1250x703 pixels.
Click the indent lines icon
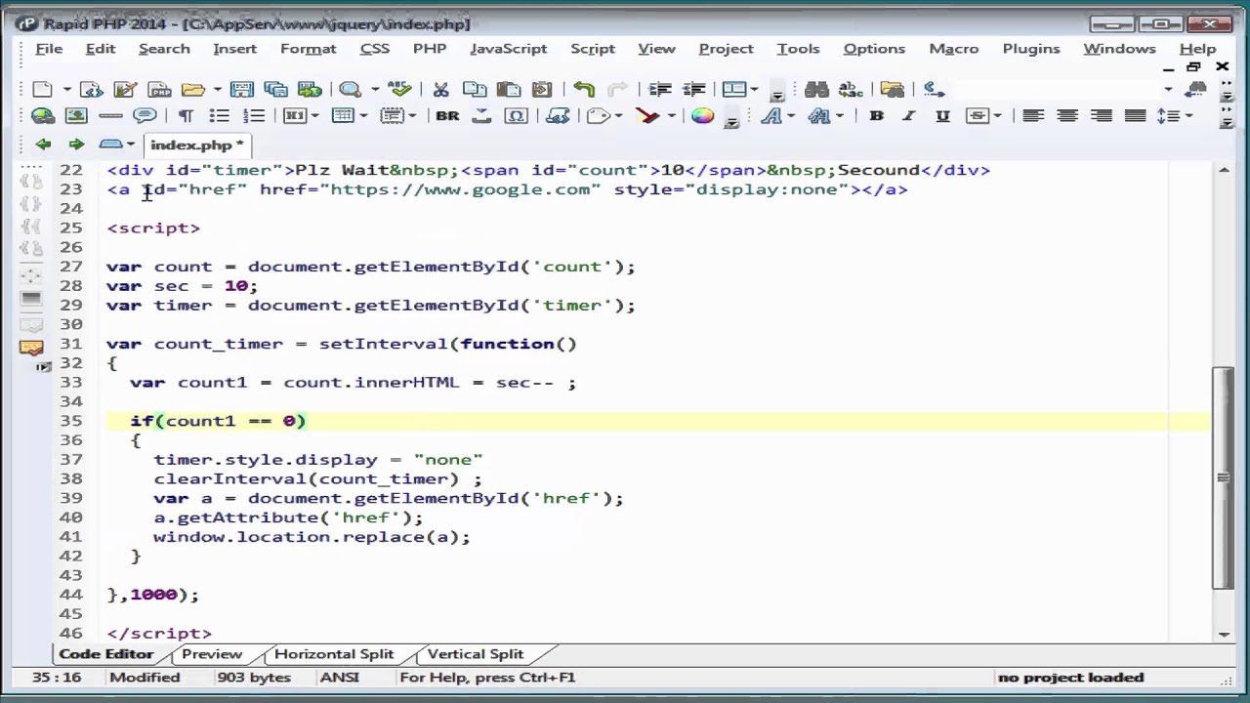[660, 90]
